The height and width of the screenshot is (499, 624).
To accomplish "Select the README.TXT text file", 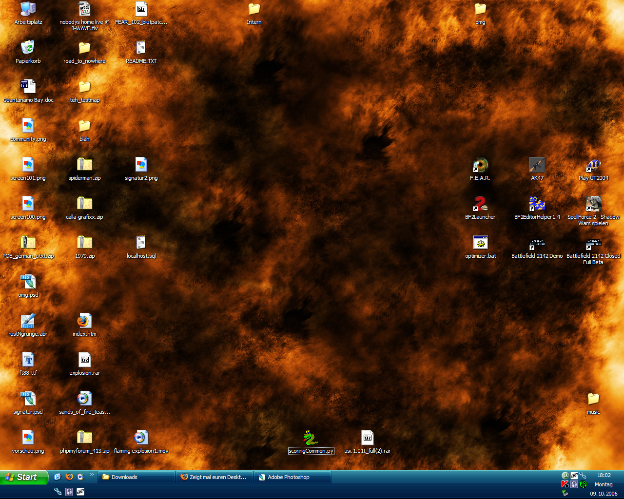I will pos(141,52).
